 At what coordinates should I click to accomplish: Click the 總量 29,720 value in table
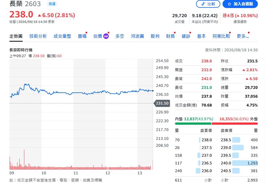251,87
